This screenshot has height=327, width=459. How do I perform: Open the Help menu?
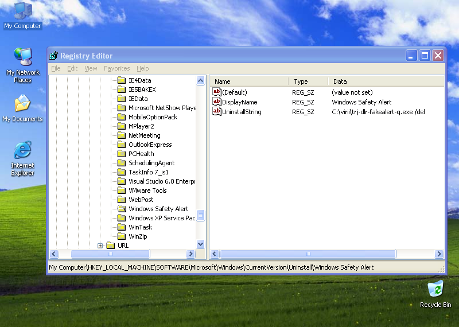tap(142, 68)
